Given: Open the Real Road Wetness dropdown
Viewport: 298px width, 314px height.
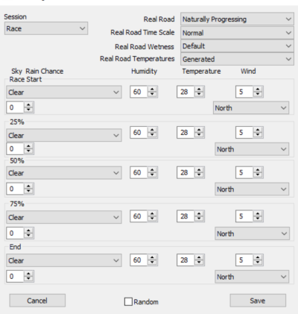Looking at the screenshot, I should [237, 46].
